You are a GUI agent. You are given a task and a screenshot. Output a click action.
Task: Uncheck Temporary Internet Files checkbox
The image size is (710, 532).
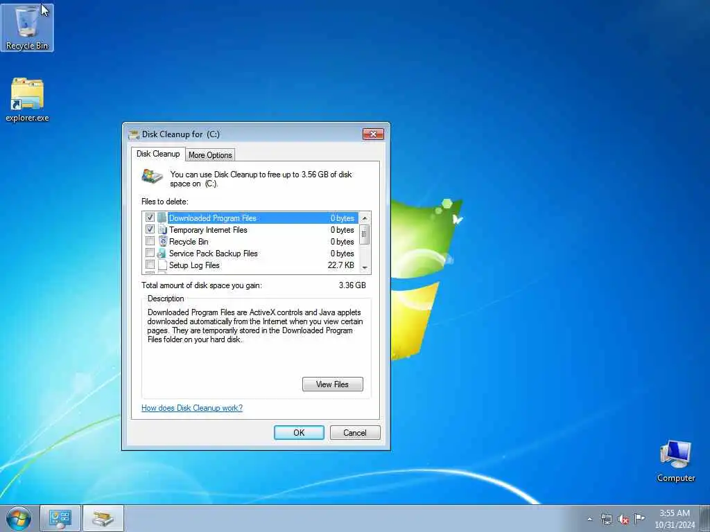150,229
